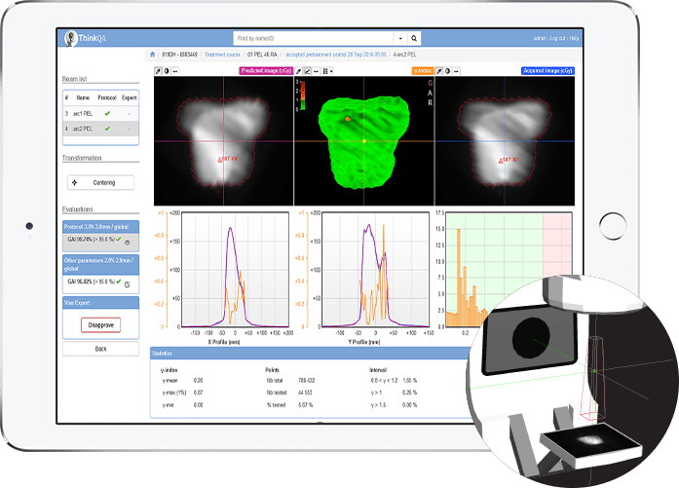Image resolution: width=679 pixels, height=488 pixels.
Task: Click the home icon in the breadcrumb
Action: pyautogui.click(x=153, y=55)
